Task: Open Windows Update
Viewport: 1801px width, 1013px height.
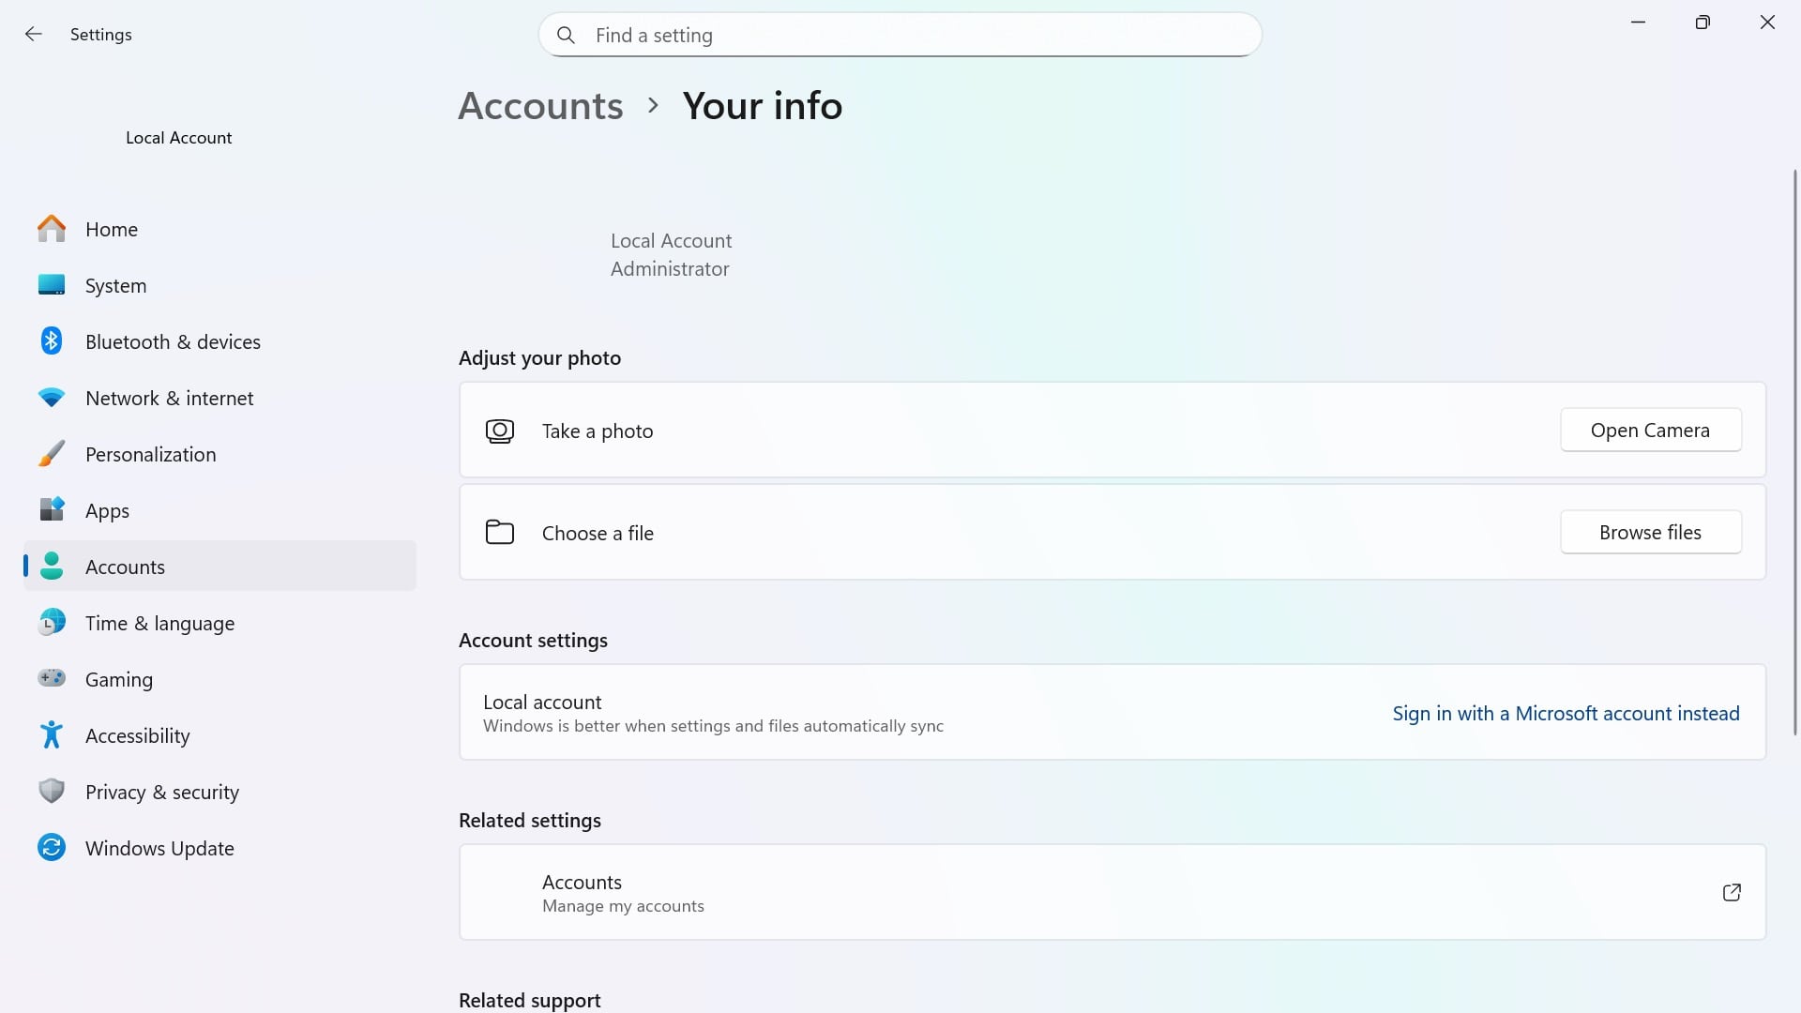Action: [159, 848]
